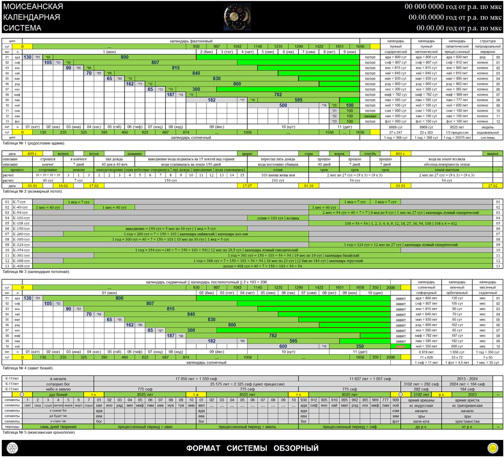Click the red 'завет' cell in ной row

click(x=401, y=347)
